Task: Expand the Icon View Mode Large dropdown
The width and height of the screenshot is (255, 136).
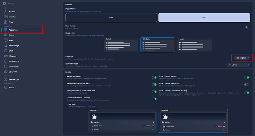Action: pyautogui.click(x=238, y=65)
